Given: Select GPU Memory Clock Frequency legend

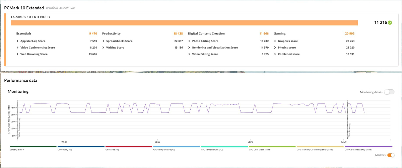Looking at the screenshot, I should (320, 148).
